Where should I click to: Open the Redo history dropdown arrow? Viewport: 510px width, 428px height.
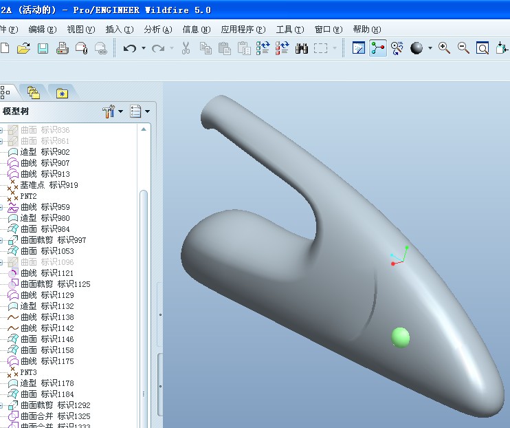coord(172,48)
